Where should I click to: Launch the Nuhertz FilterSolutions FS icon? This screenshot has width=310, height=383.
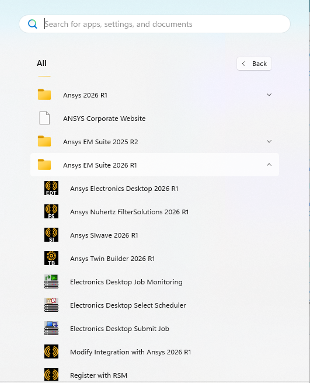coord(51,211)
